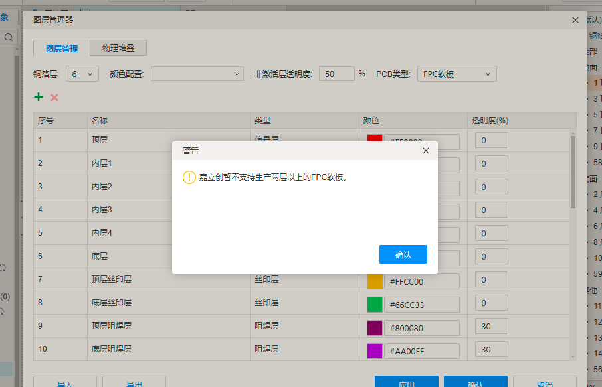Select the 图层管理 tab
The height and width of the screenshot is (387, 602).
click(62, 48)
